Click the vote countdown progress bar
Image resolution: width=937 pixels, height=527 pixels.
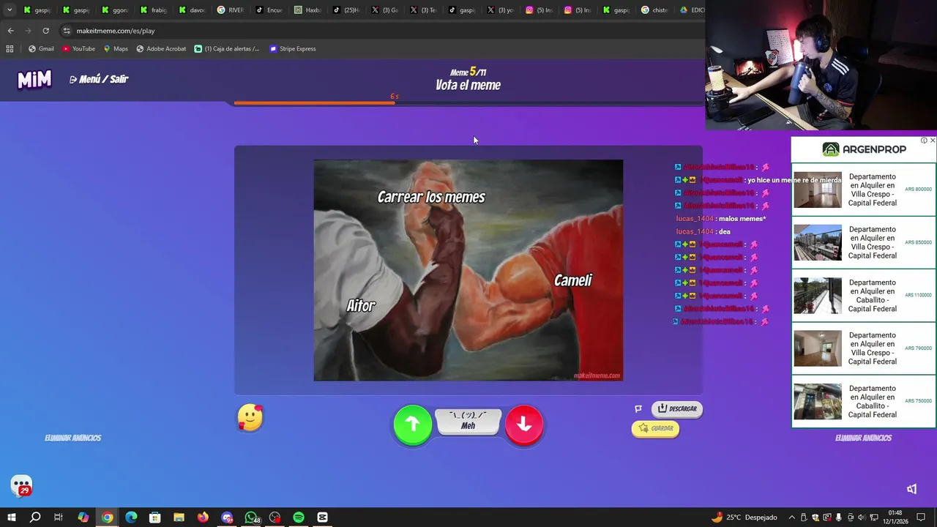(x=468, y=103)
